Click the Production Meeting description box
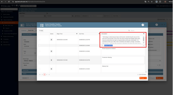Image resolution: width=173 pixels, height=95 pixels. click(123, 60)
